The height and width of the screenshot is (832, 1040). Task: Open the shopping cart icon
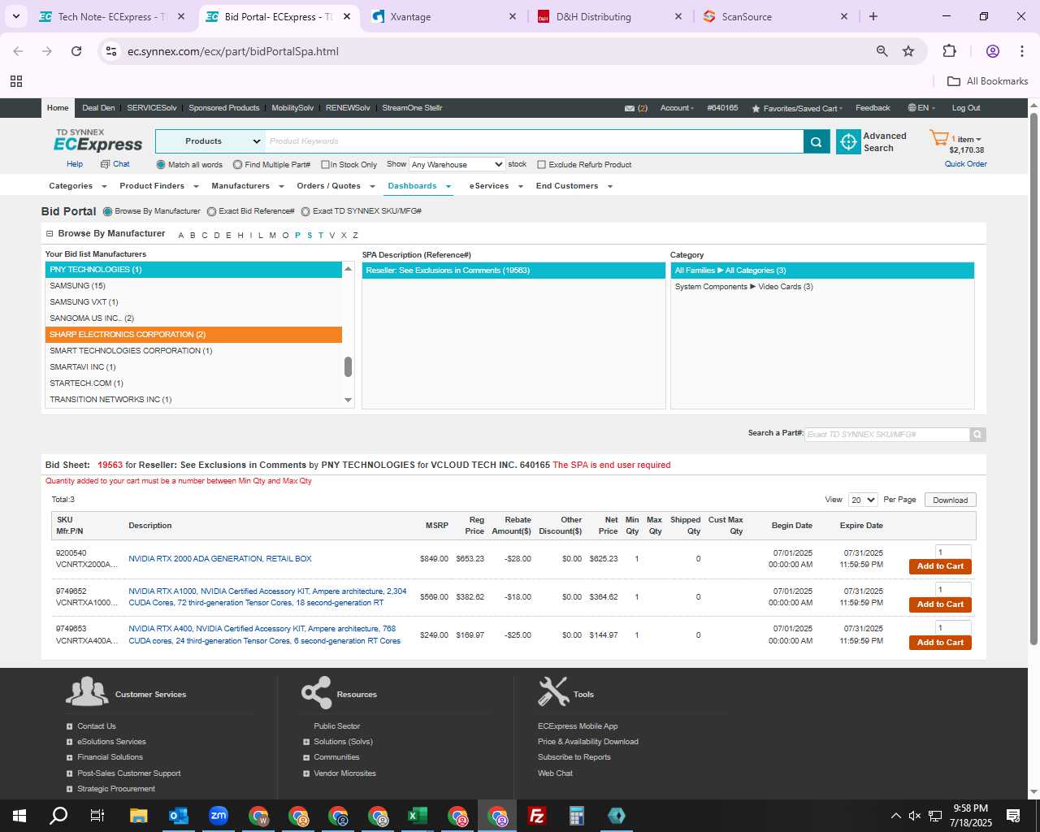pyautogui.click(x=939, y=139)
